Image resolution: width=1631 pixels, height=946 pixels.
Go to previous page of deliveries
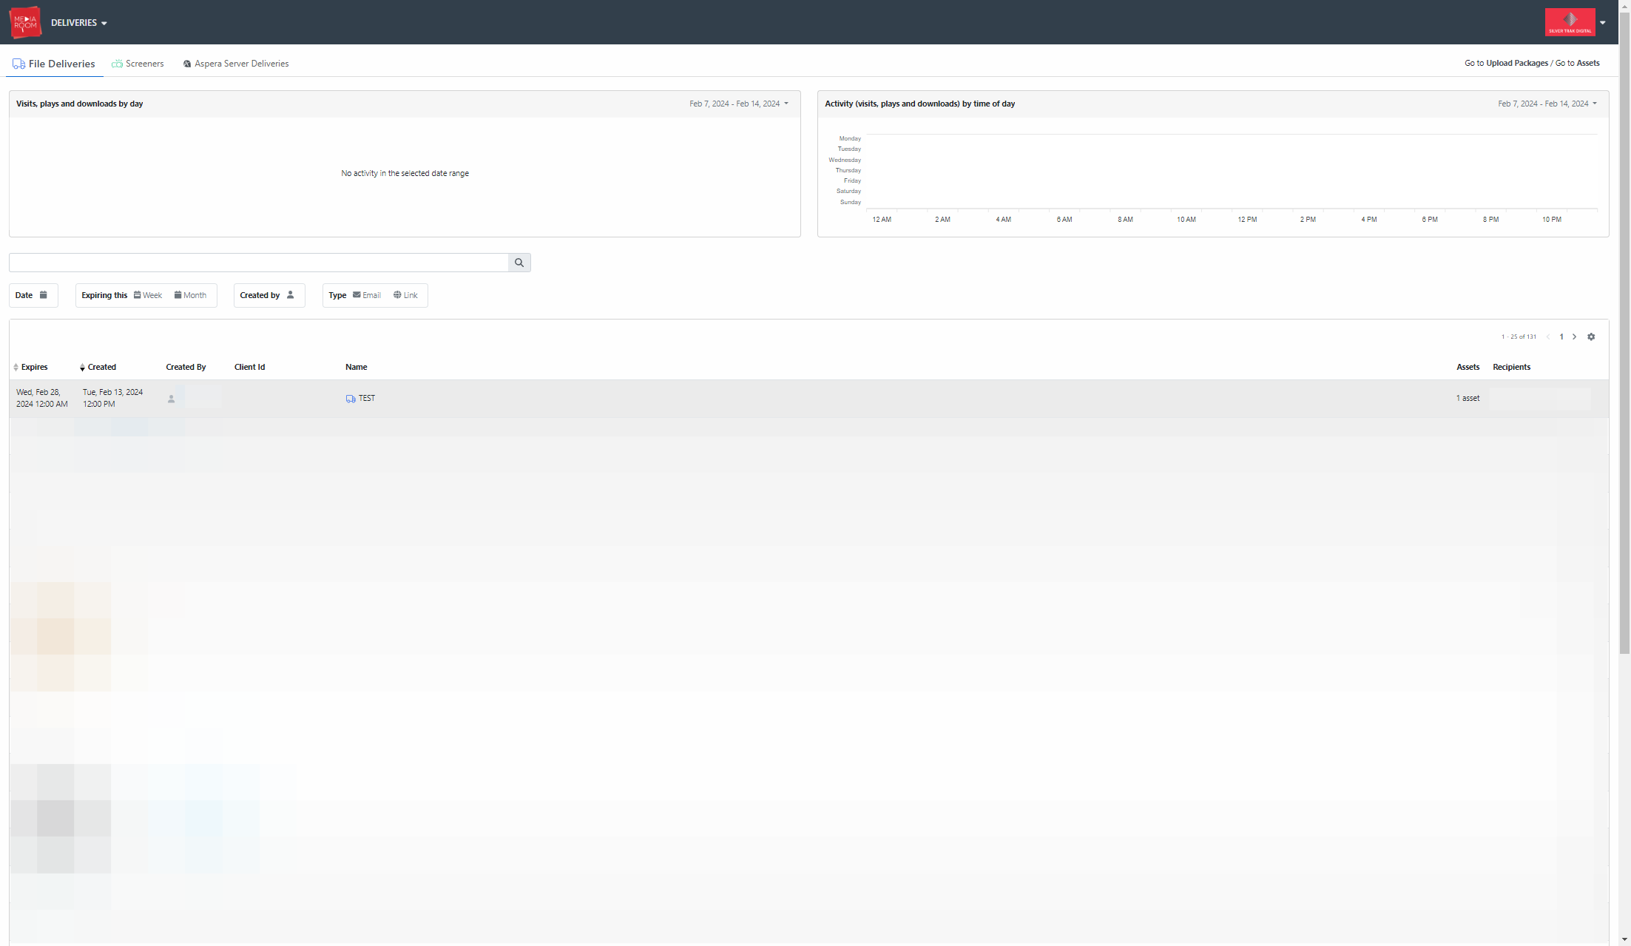(1547, 337)
